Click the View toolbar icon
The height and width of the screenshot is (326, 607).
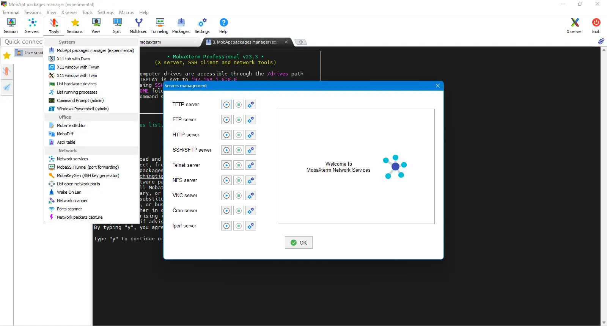click(x=96, y=26)
